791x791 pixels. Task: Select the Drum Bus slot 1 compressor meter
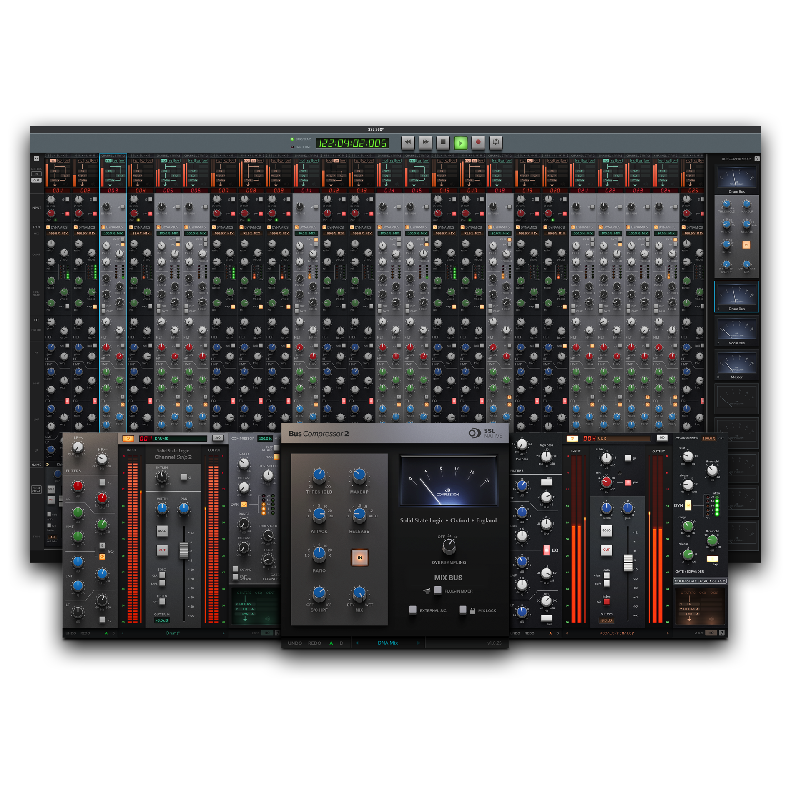pos(737,297)
